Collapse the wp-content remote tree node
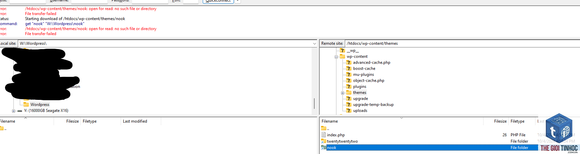The image size is (580, 154). coord(336,57)
